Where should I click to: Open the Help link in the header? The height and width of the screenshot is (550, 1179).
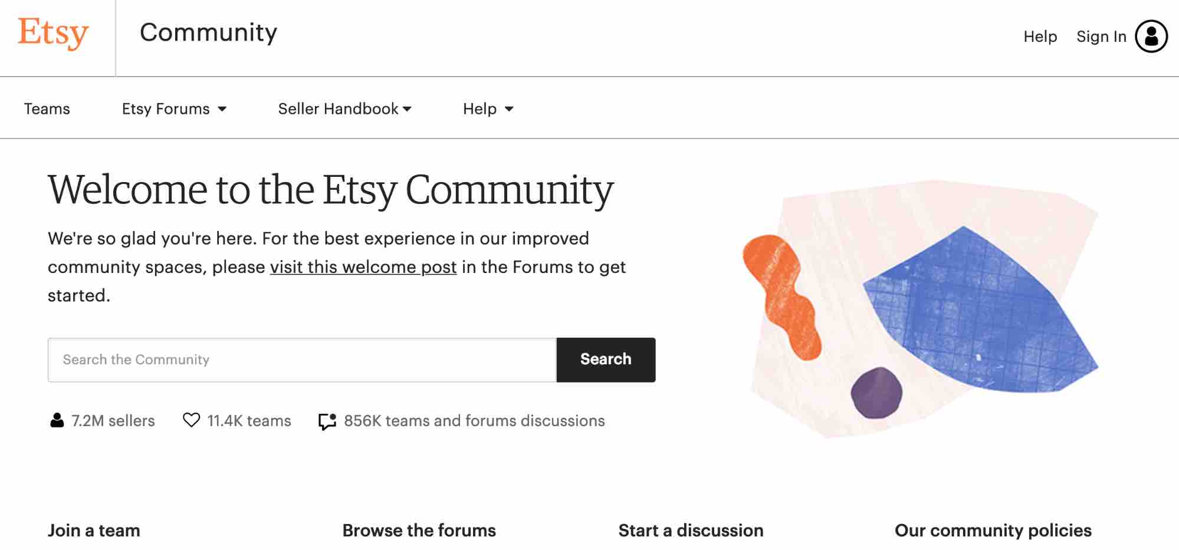[1040, 37]
